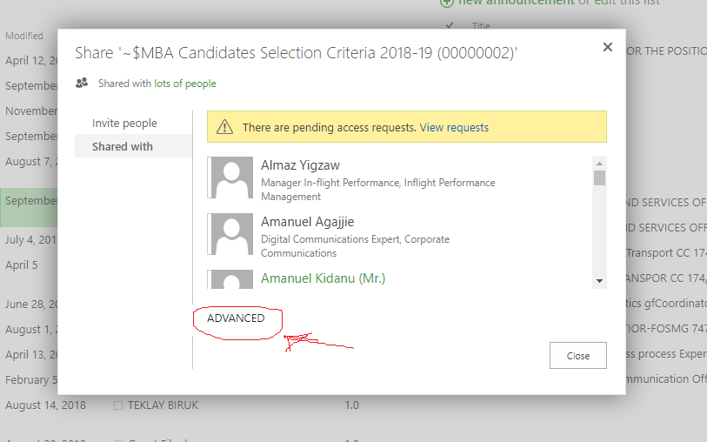Open the lots of people link
Image resolution: width=707 pixels, height=442 pixels.
point(185,84)
